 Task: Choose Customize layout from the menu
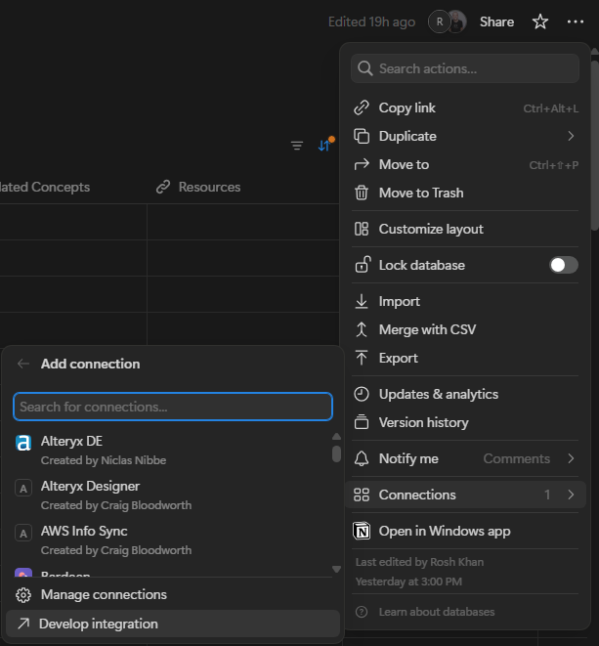coord(465,229)
